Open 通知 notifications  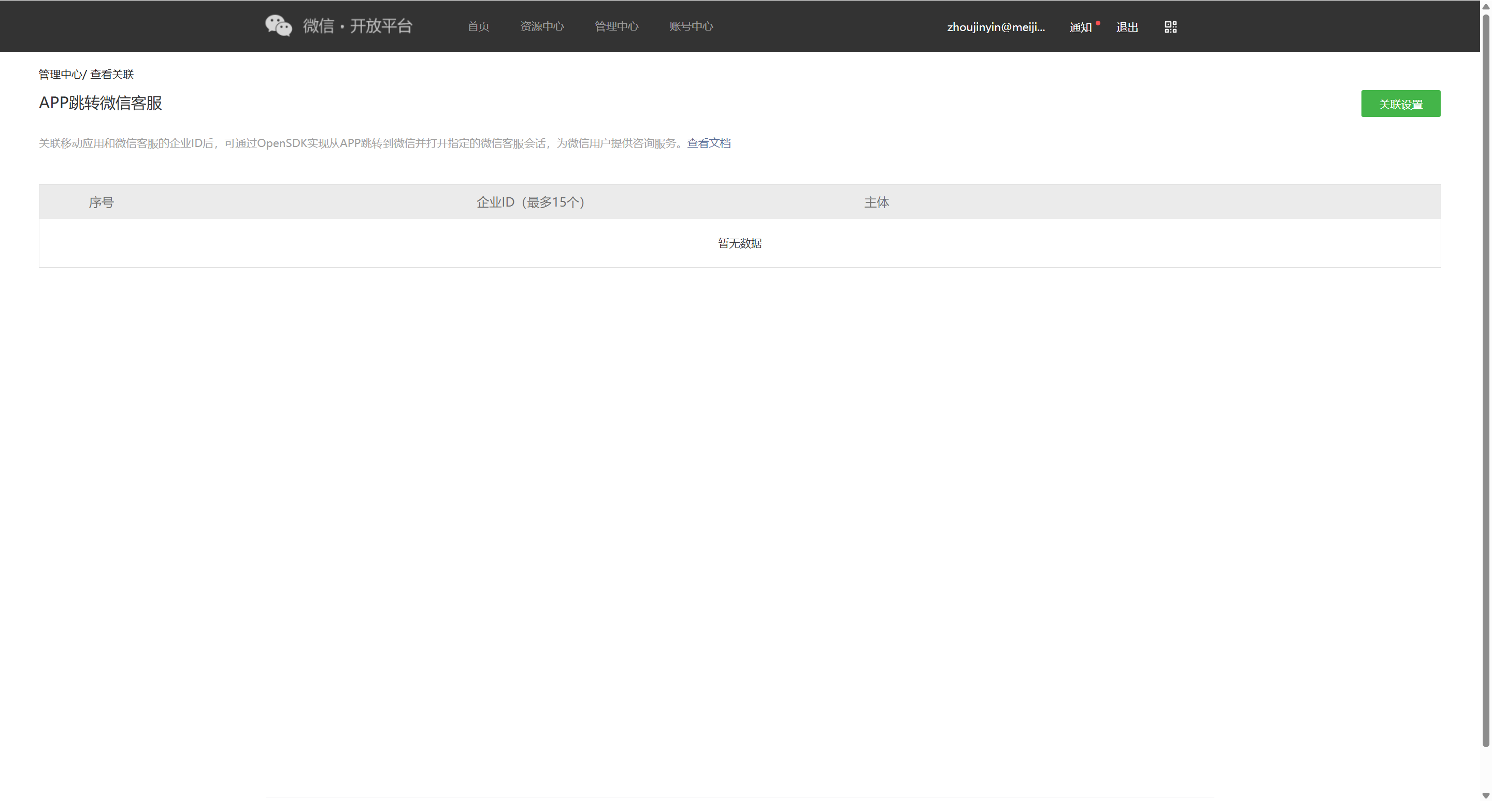click(1080, 27)
